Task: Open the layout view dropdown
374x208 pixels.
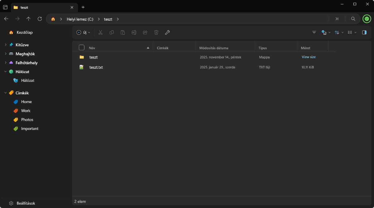Action: tap(352, 32)
